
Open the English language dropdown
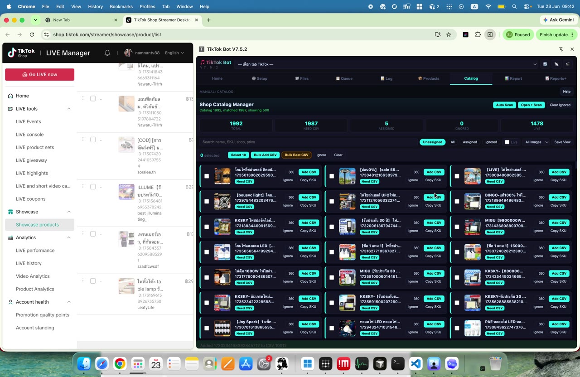pos(174,53)
